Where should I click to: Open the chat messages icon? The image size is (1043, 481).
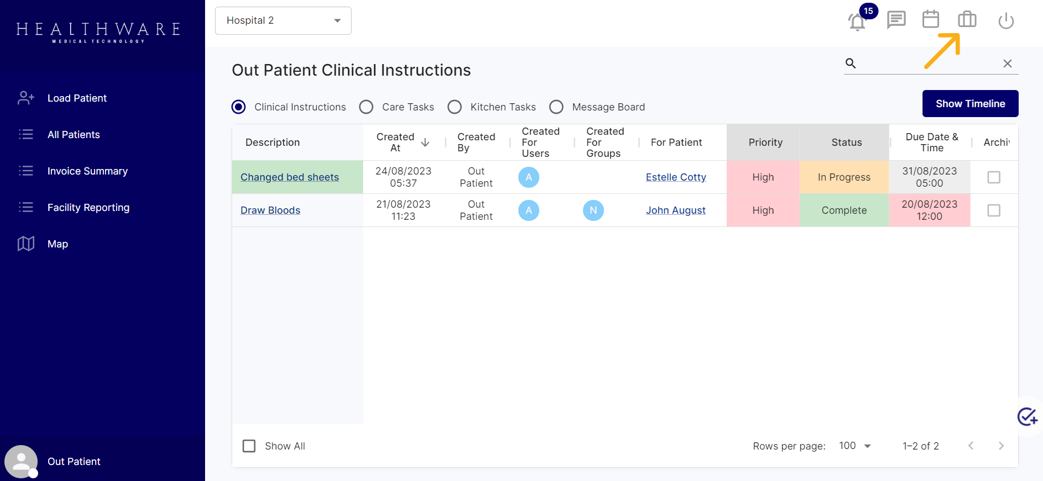point(896,20)
